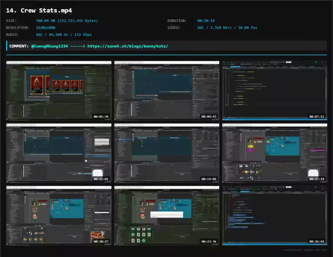
Task: Click the RESOLUTION: label
Action: 18,28
